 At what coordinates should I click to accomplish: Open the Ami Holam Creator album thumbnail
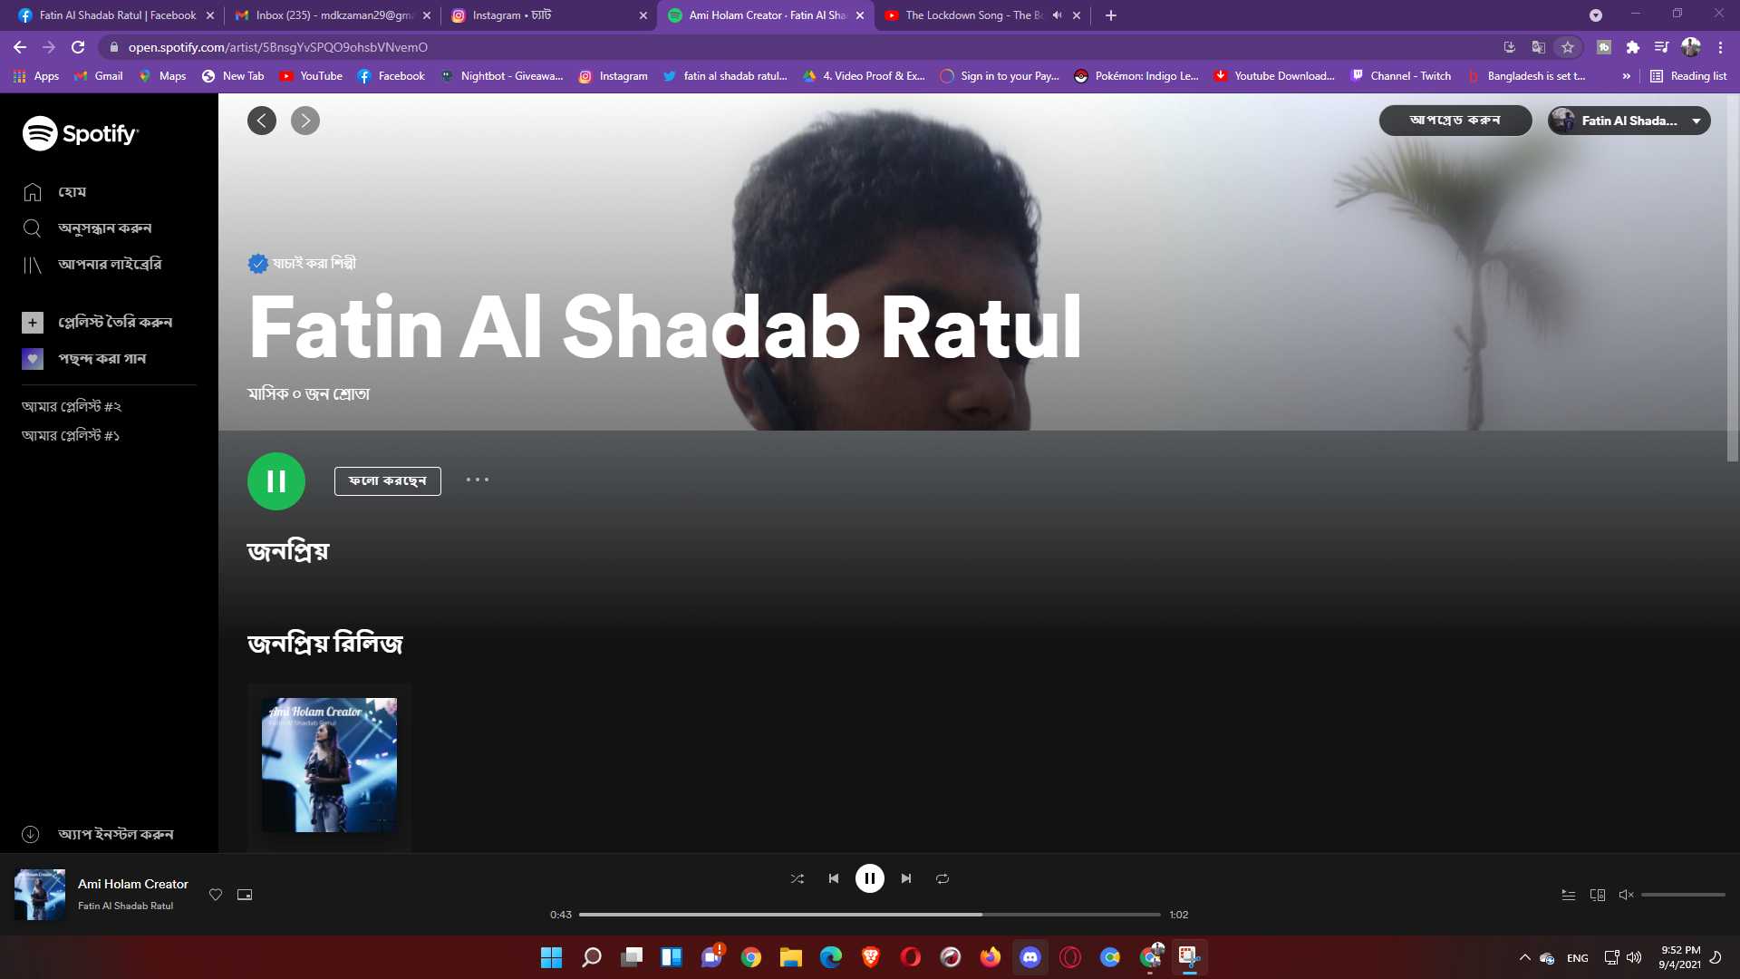[x=329, y=765]
